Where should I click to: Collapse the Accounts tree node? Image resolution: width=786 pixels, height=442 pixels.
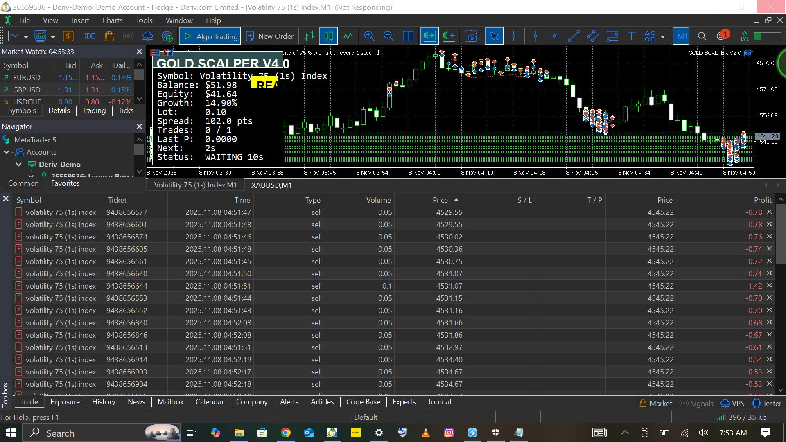(7, 152)
